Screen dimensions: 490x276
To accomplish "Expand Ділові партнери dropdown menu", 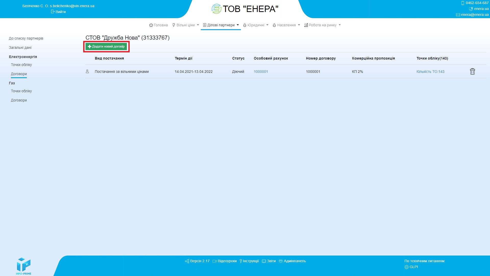I will (x=221, y=25).
